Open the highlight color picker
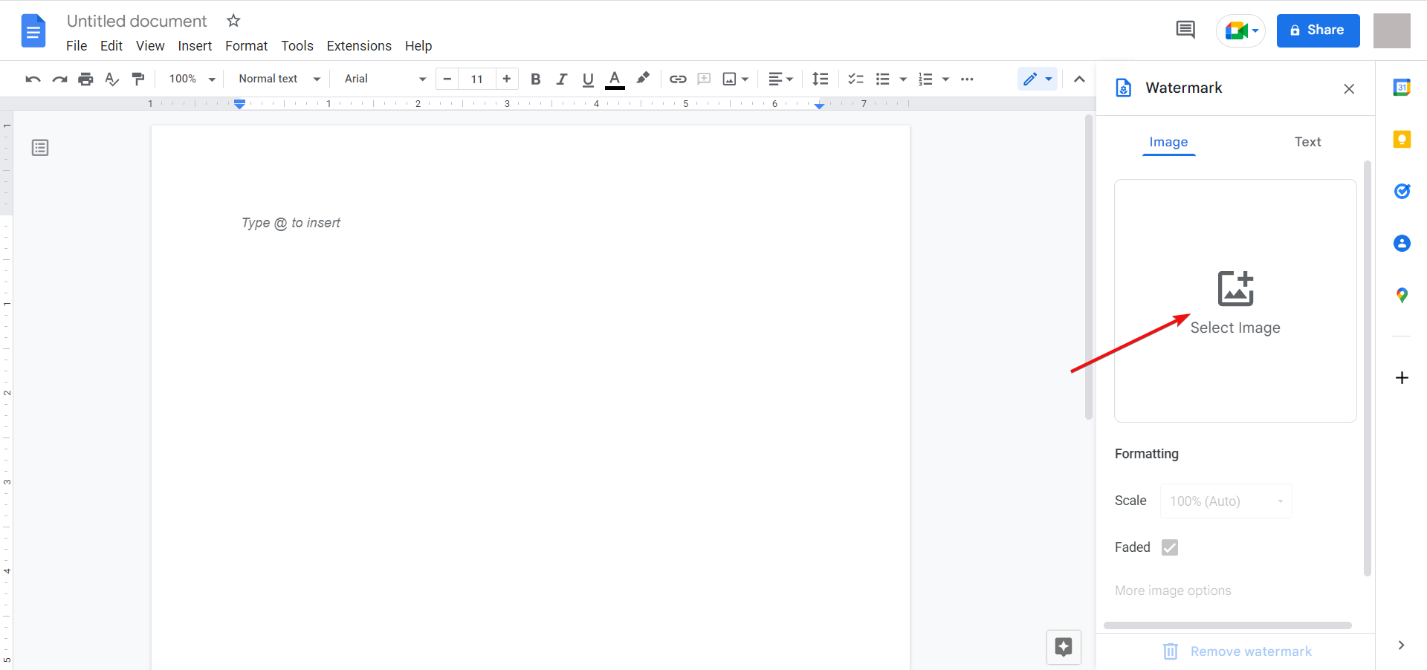 point(643,78)
